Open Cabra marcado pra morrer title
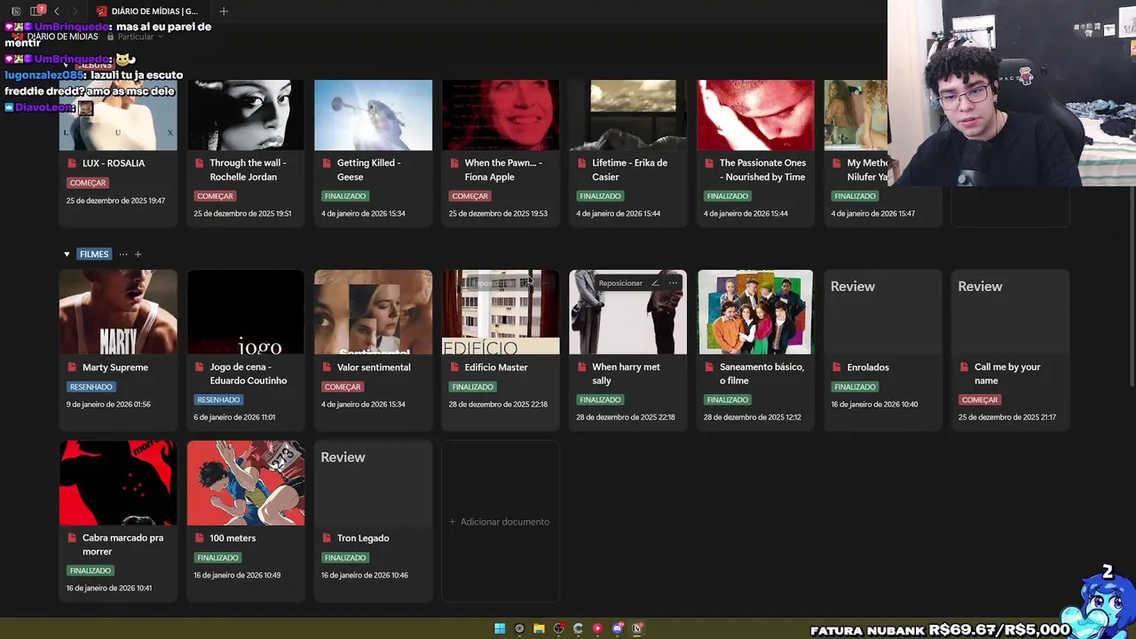Screen dimensions: 1136x639 (x=123, y=545)
